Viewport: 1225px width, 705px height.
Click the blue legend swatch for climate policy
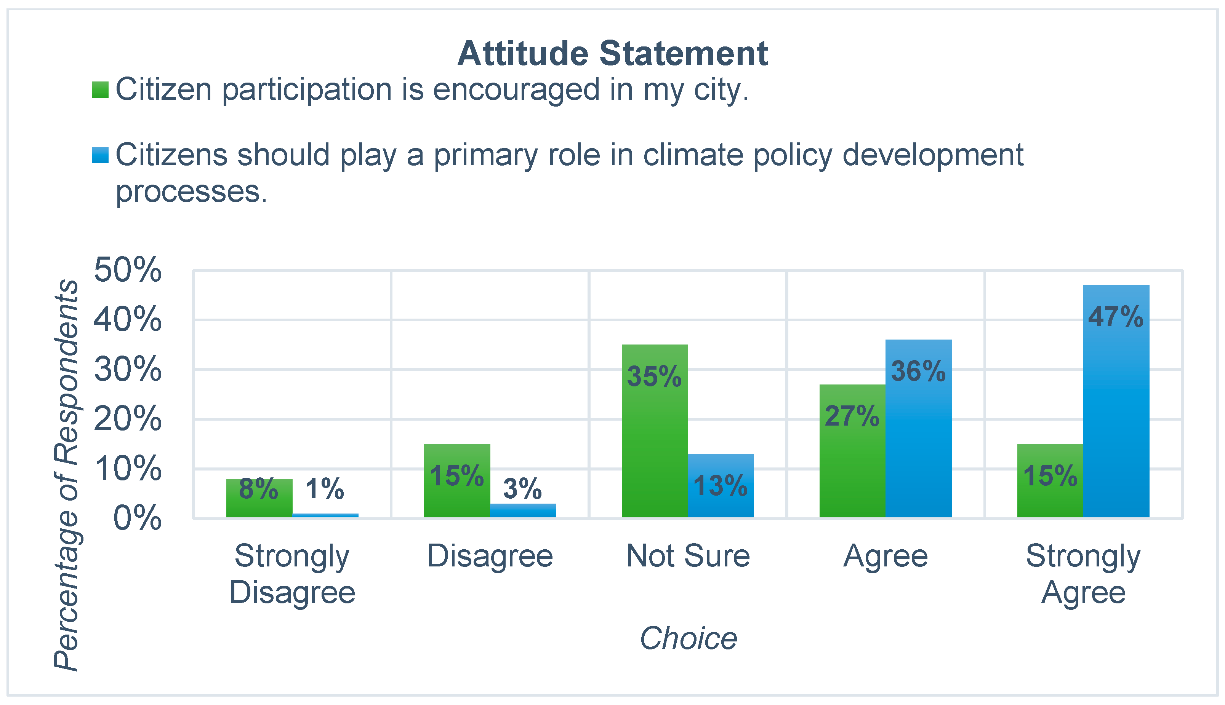point(100,155)
